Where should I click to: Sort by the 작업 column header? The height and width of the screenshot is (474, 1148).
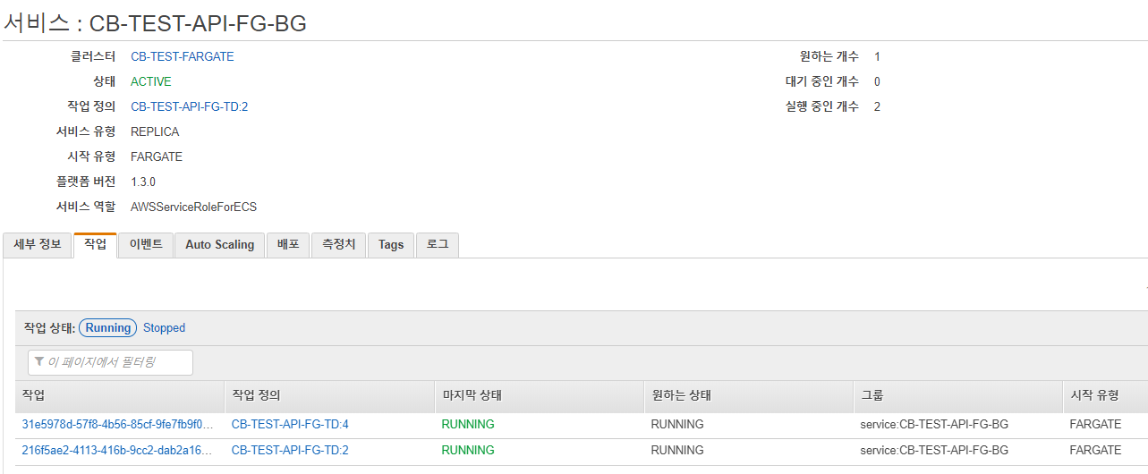click(x=120, y=394)
